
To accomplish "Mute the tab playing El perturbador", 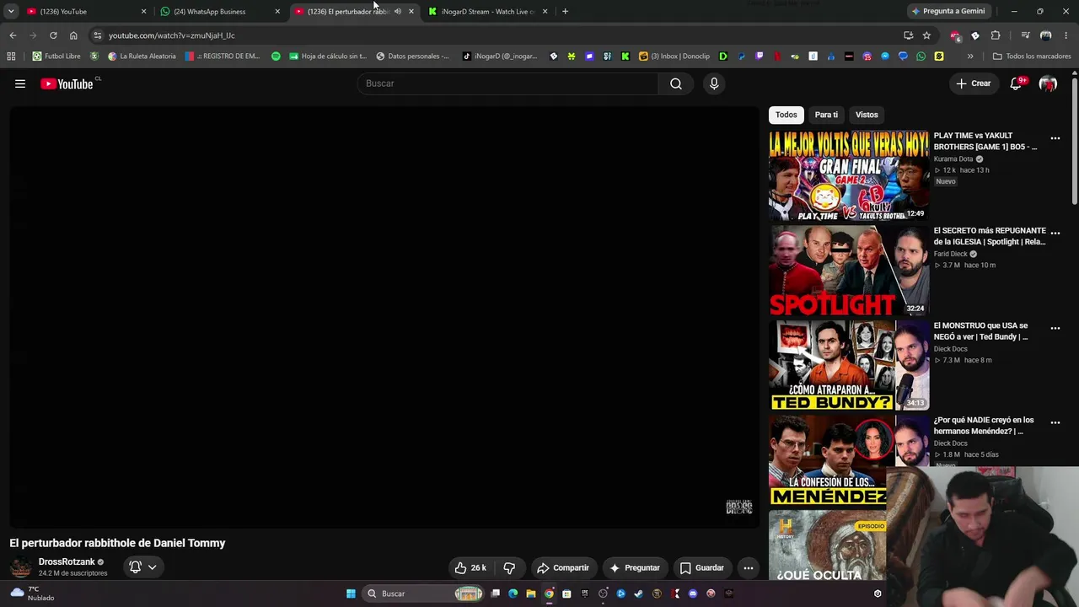I will pos(397,12).
